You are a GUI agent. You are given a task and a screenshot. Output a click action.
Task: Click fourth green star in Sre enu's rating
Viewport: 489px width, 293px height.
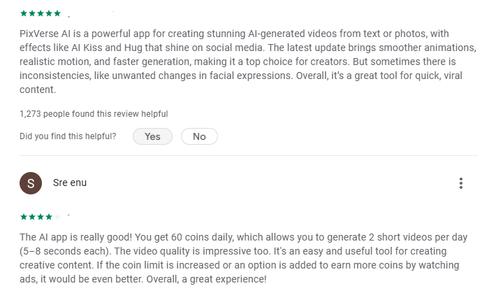coord(49,217)
